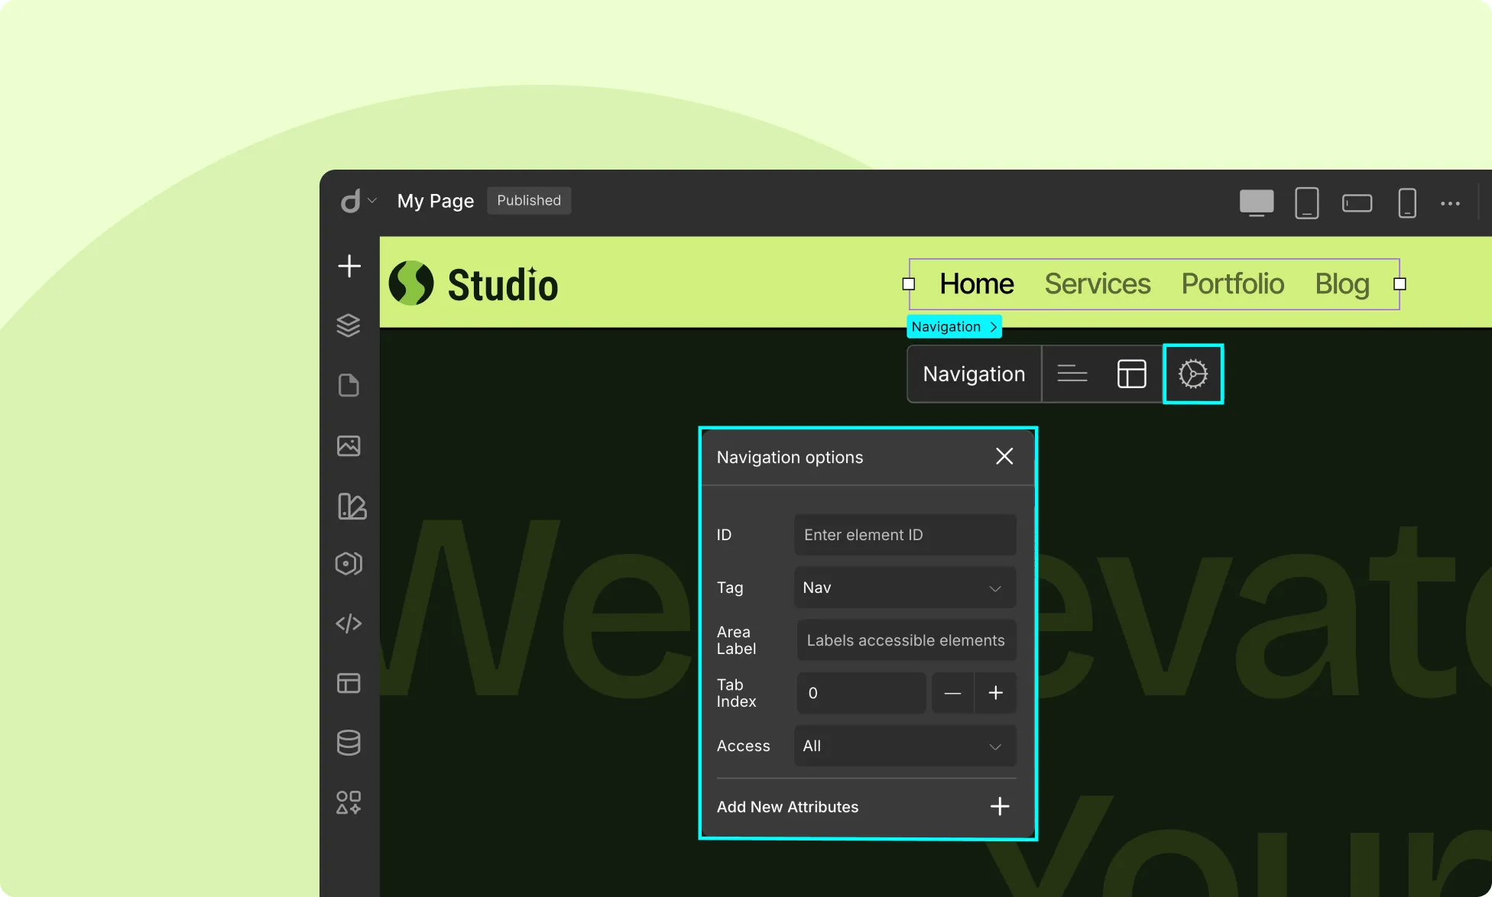This screenshot has width=1492, height=897.
Task: Click the Navigation options panel title
Action: click(x=790, y=457)
